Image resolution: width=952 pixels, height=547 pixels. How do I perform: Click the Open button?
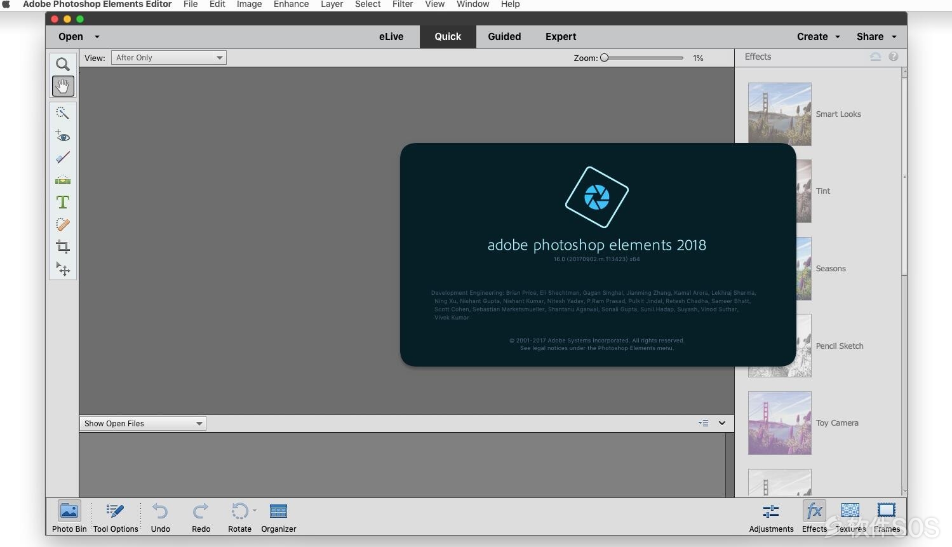point(70,37)
